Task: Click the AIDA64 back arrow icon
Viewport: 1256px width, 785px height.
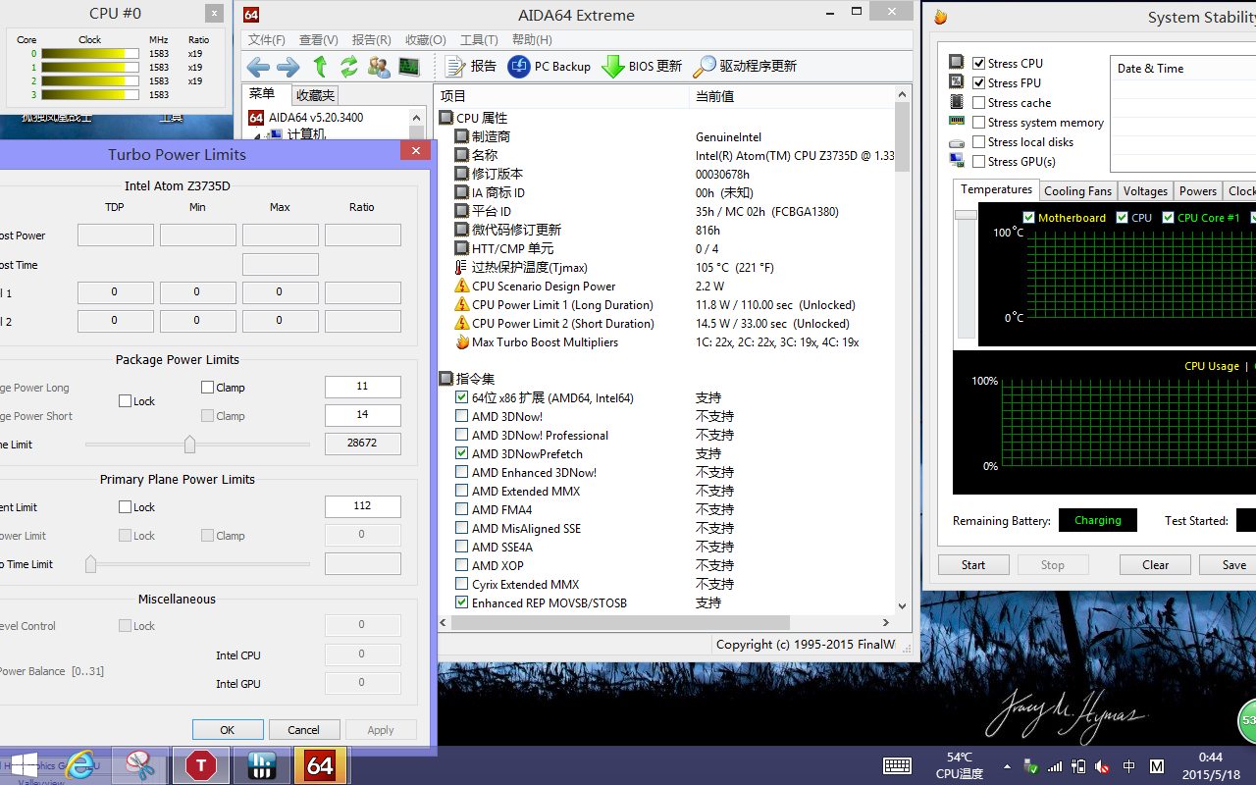Action: point(258,67)
